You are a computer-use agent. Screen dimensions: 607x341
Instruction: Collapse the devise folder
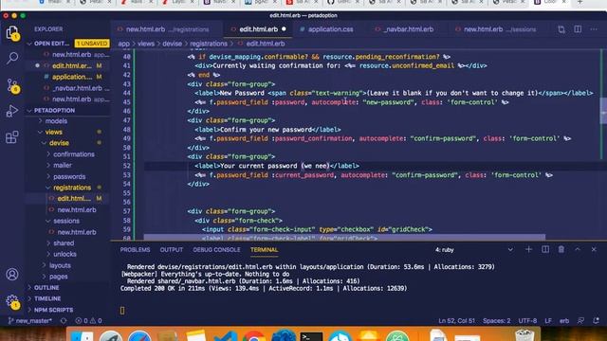click(59, 143)
